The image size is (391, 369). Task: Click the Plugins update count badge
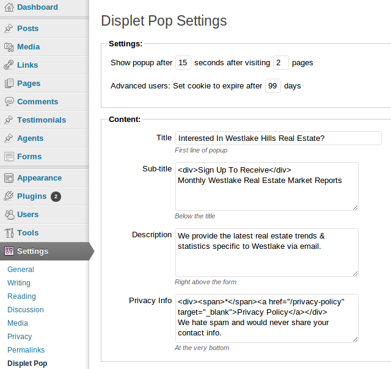[56, 196]
